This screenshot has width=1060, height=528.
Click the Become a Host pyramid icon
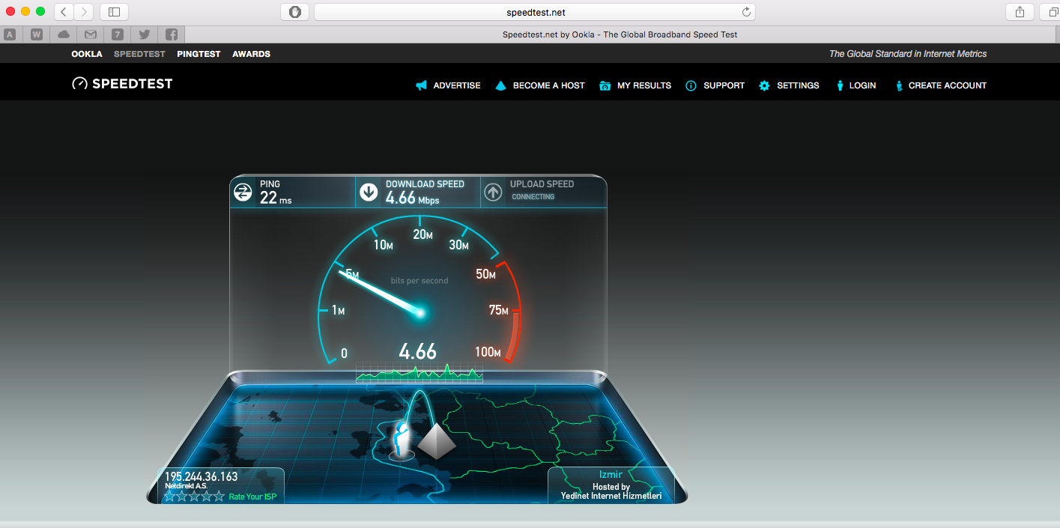(x=501, y=85)
